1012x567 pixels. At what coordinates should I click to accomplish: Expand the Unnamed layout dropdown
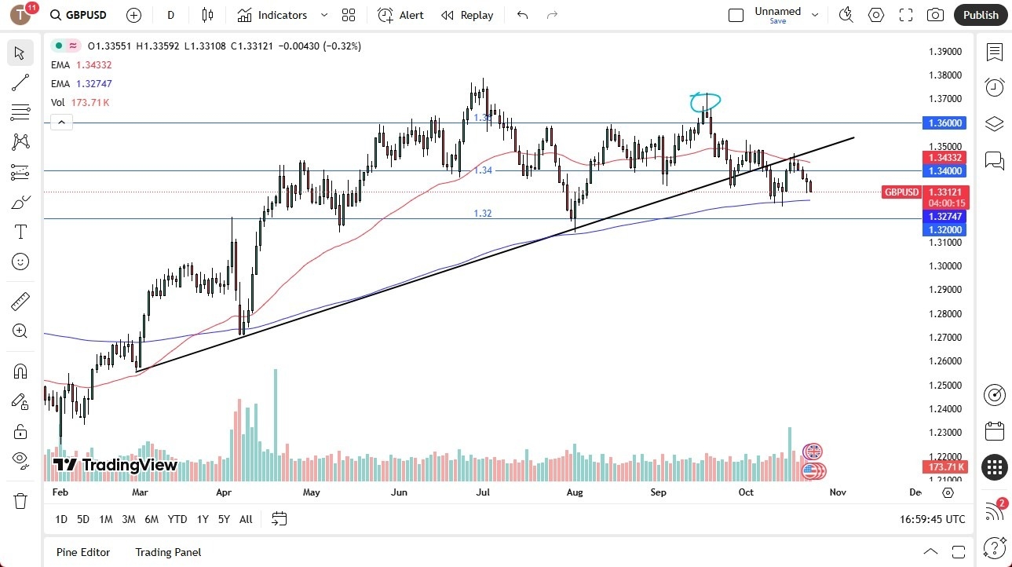[814, 14]
